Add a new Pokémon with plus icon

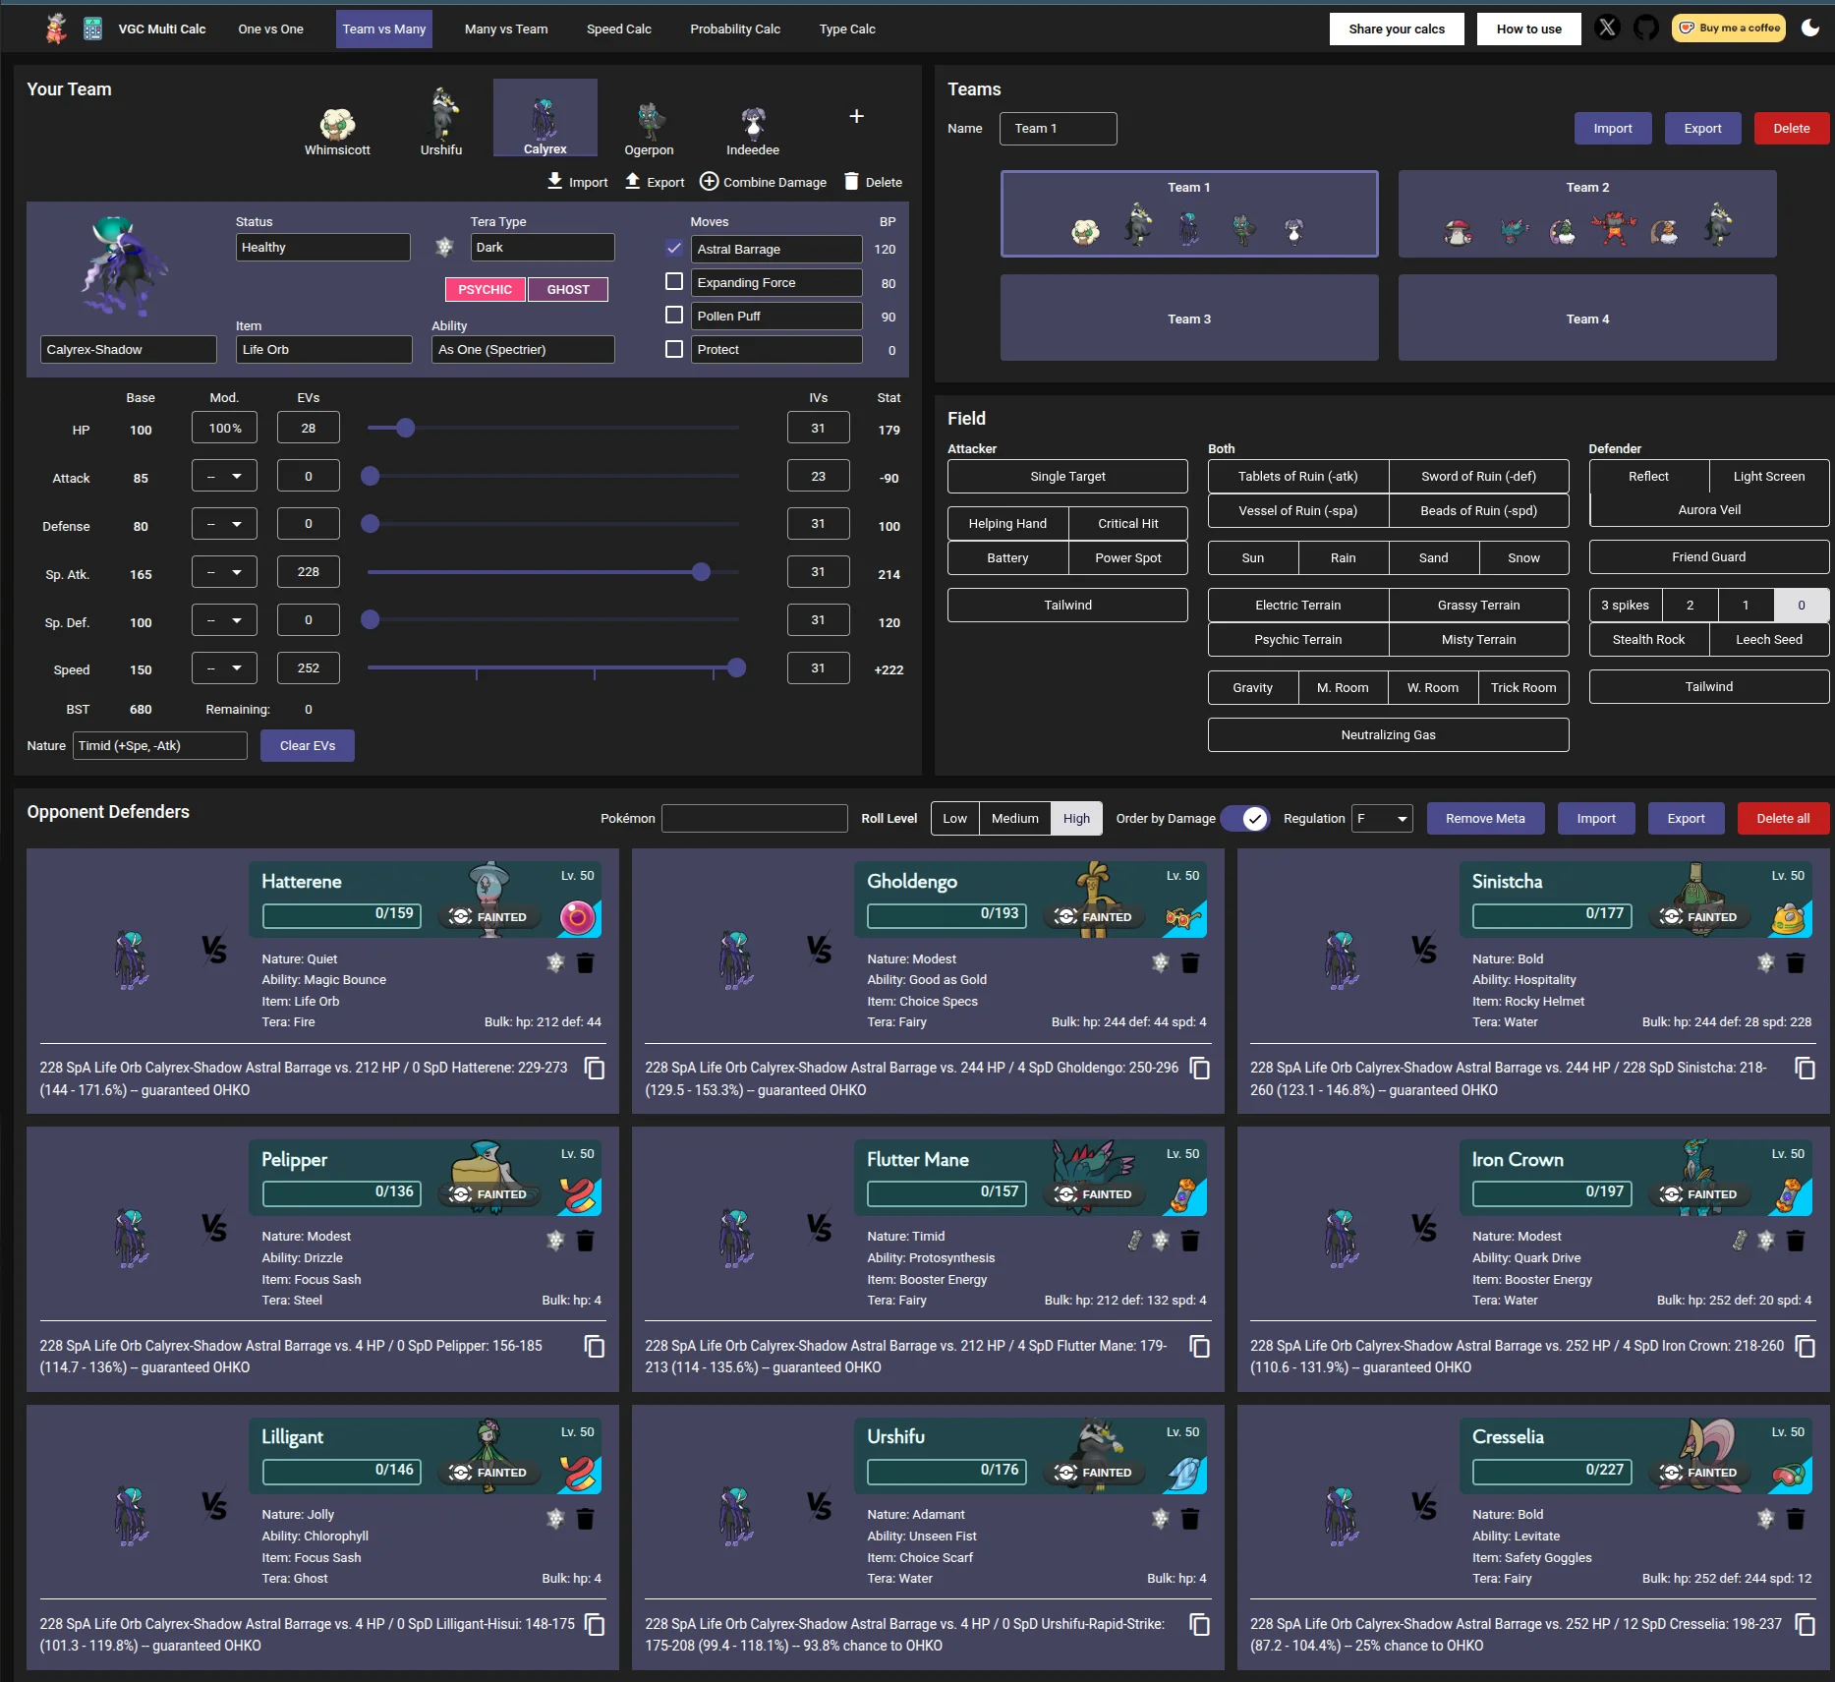(x=856, y=116)
